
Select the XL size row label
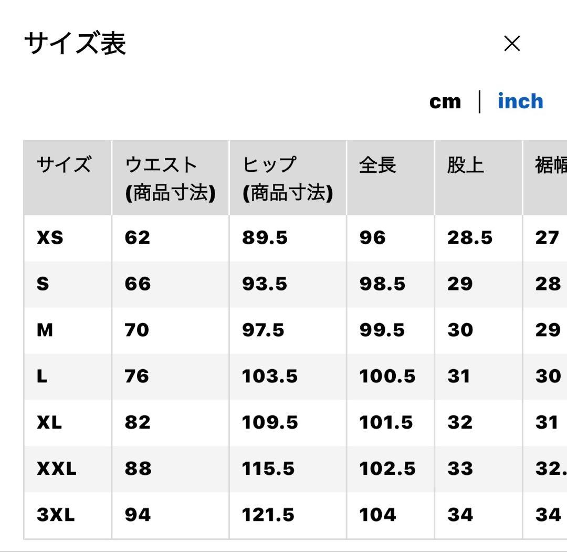(x=49, y=422)
